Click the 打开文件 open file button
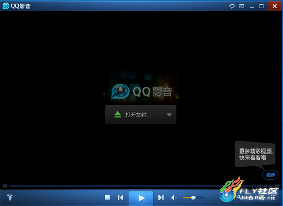 (x=134, y=115)
